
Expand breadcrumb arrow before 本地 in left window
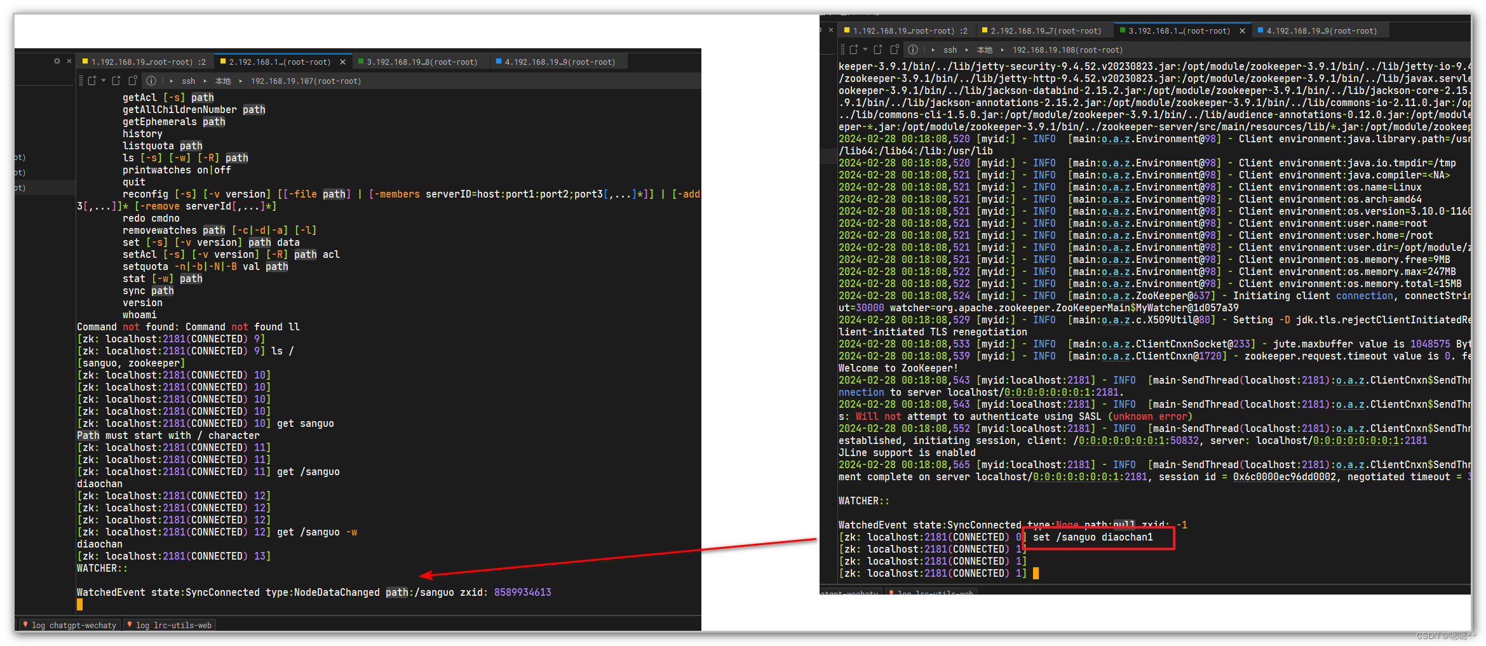(x=205, y=81)
